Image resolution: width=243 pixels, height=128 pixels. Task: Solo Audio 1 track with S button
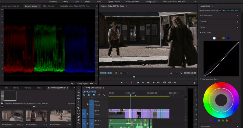(x=101, y=121)
